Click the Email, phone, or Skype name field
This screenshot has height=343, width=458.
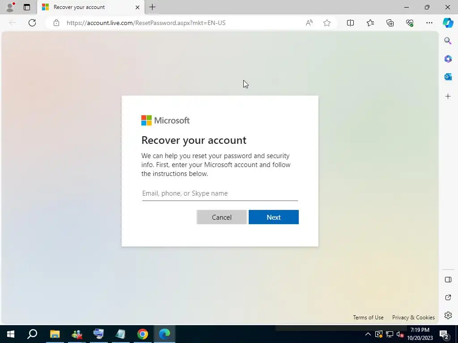[x=220, y=193]
